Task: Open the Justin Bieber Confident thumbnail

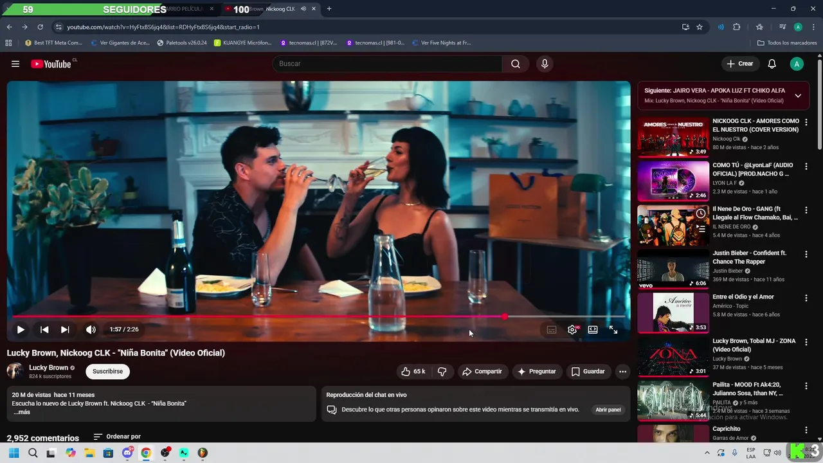Action: [673, 269]
